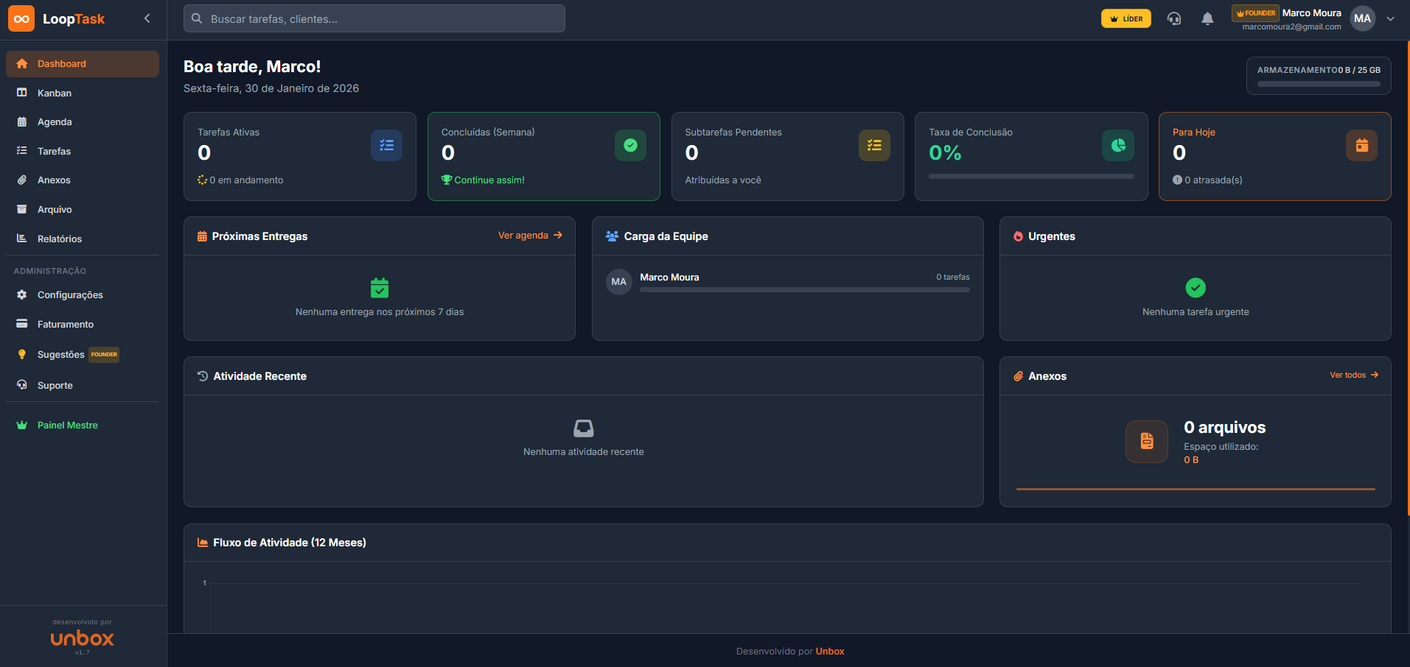Click the search bar for tasks and clients
This screenshot has height=667, width=1410.
coord(374,18)
